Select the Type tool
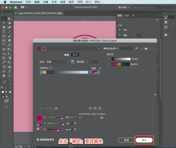This screenshot has width=176, height=148. (x=4, y=32)
